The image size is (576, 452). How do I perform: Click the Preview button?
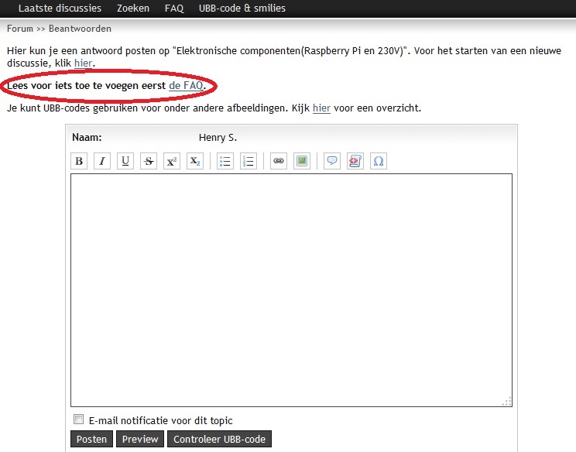139,440
